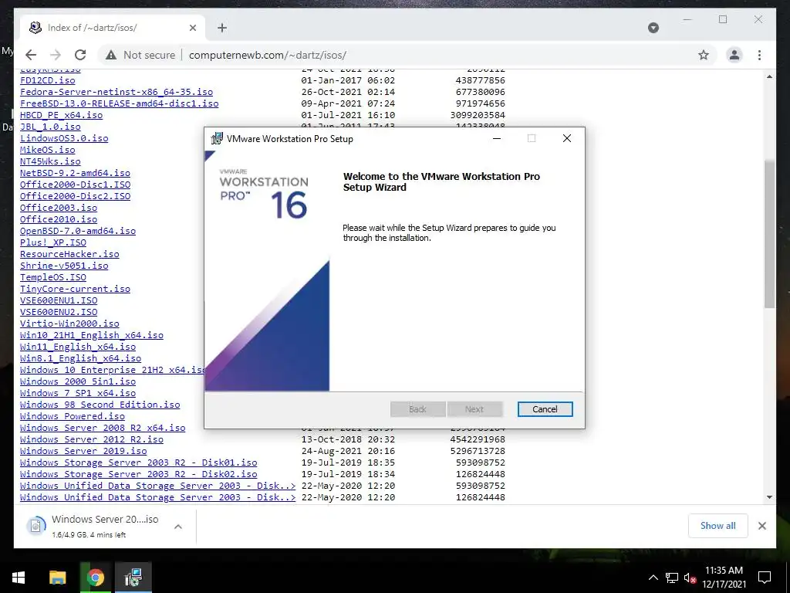Viewport: 790px width, 593px height.
Task: Click the VMware installer icon in the dialog title bar
Action: [217, 138]
